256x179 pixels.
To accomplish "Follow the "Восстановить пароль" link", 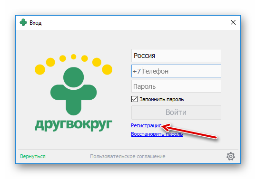I will [157, 134].
